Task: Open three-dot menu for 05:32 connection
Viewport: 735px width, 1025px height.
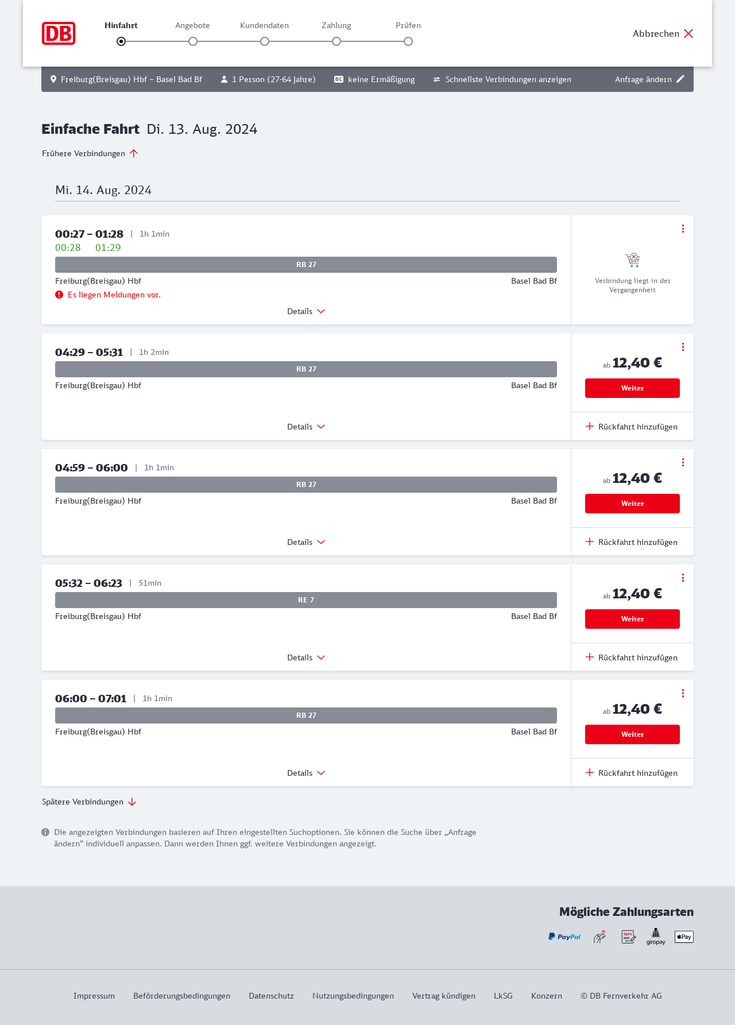Action: tap(683, 578)
